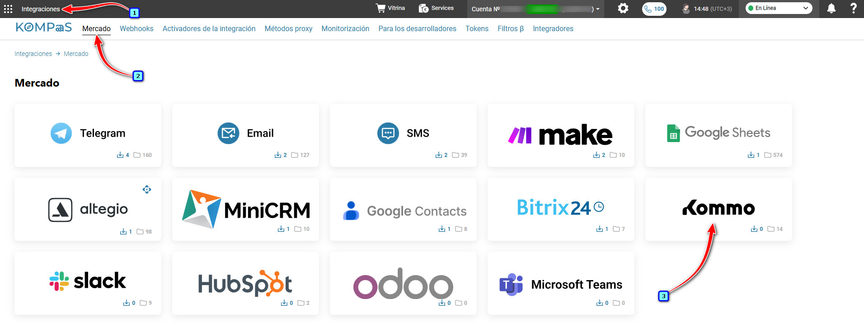
Task: Click the make purple stripes logo
Action: 520,135
